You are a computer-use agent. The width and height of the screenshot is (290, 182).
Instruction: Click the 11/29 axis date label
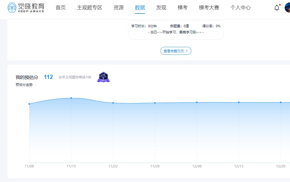[x=155, y=166]
